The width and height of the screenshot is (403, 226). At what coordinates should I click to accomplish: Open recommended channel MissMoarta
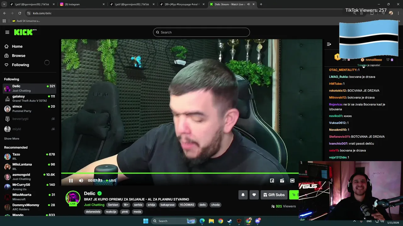point(30,197)
